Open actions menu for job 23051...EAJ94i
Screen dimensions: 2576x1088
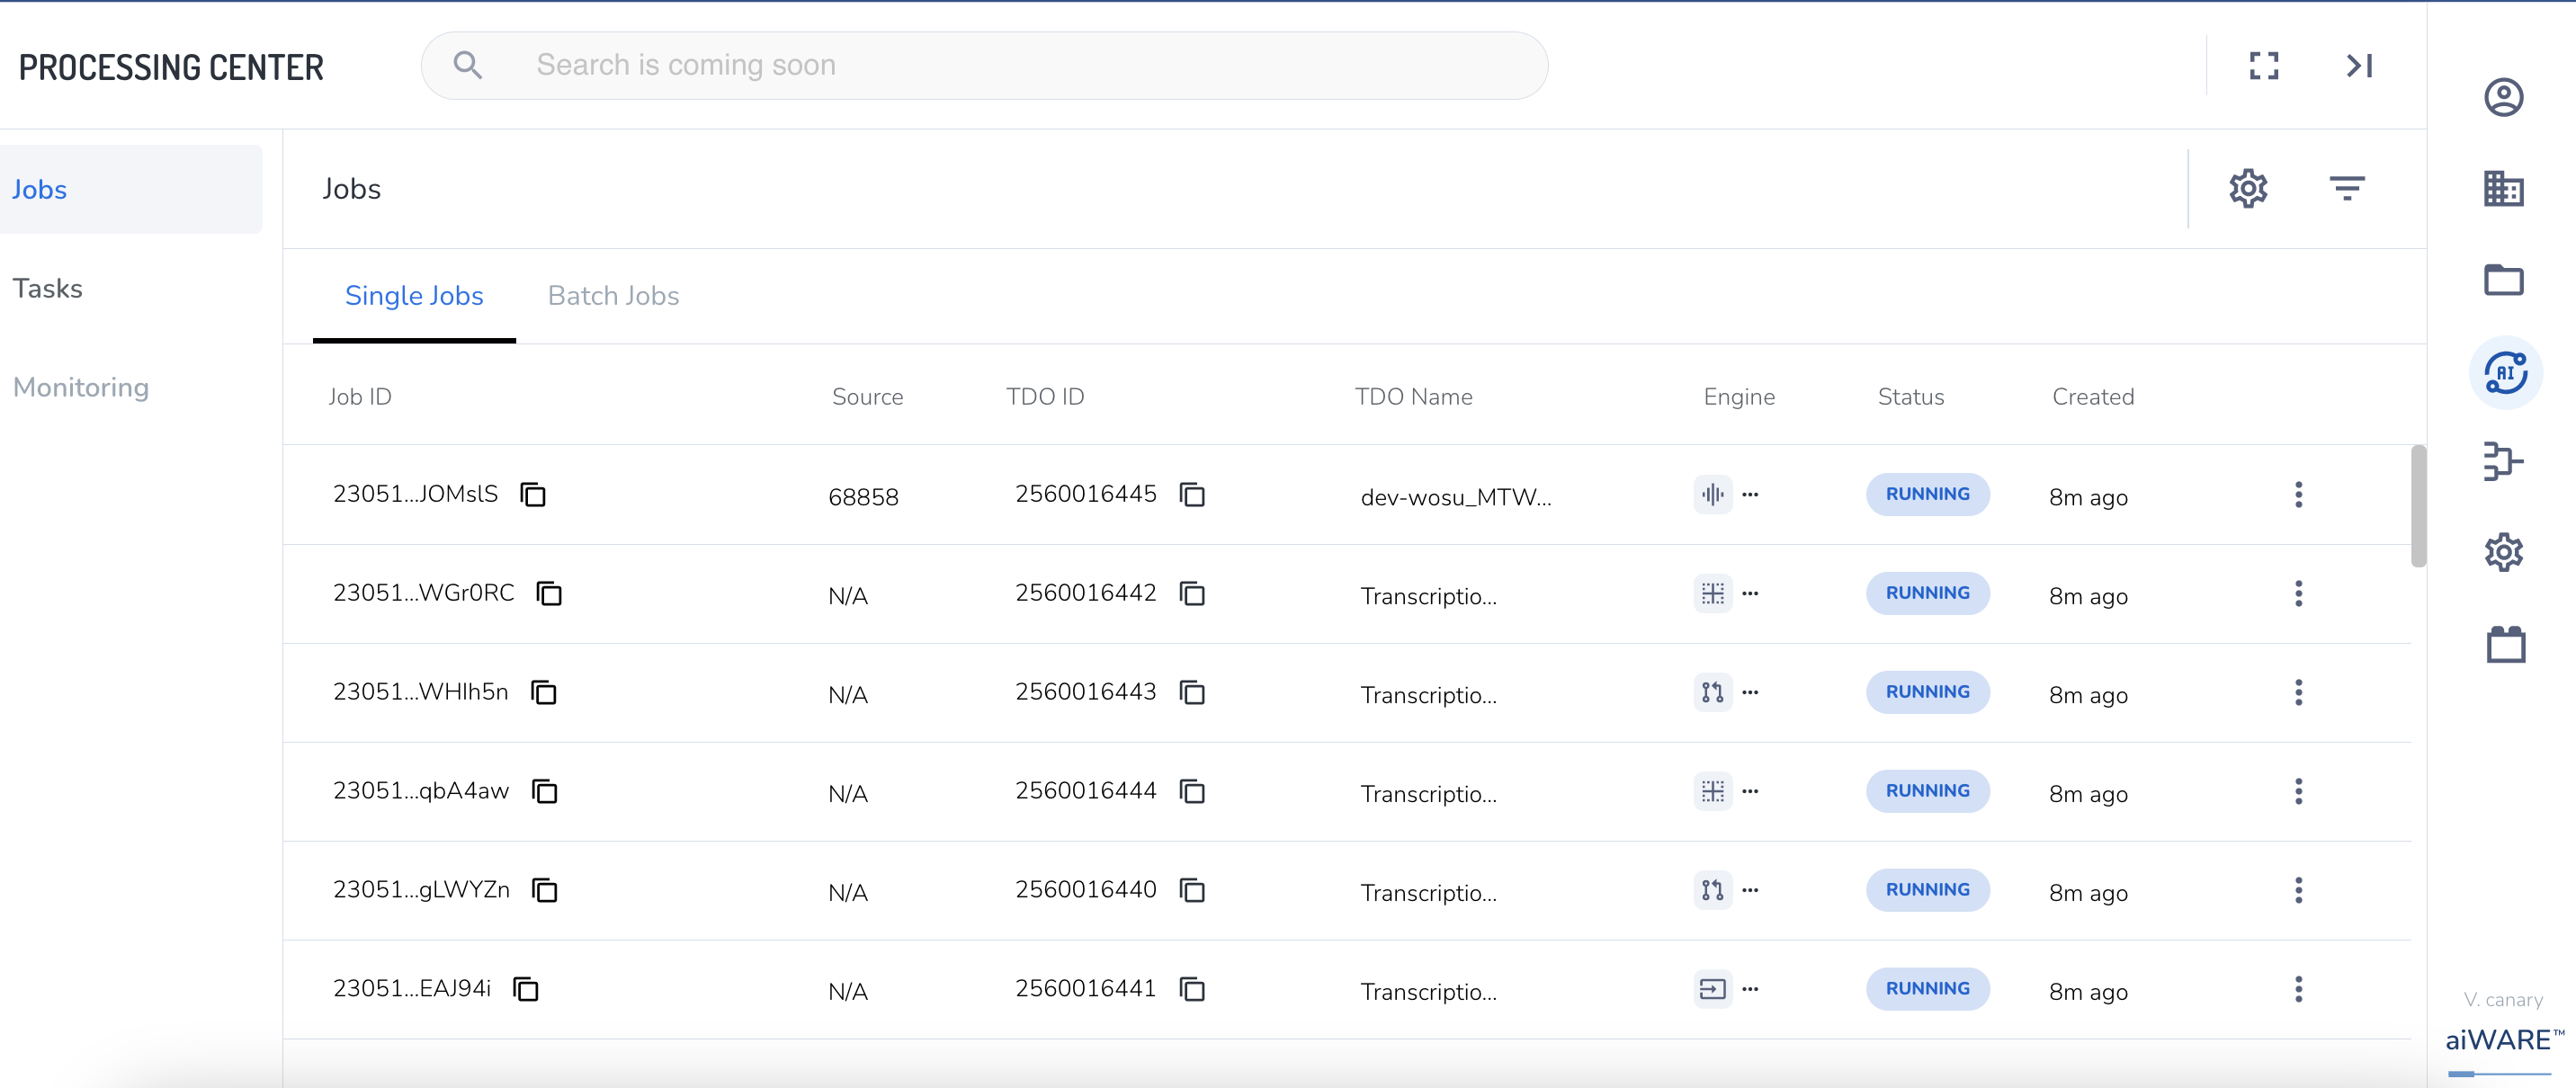pyautogui.click(x=2298, y=989)
